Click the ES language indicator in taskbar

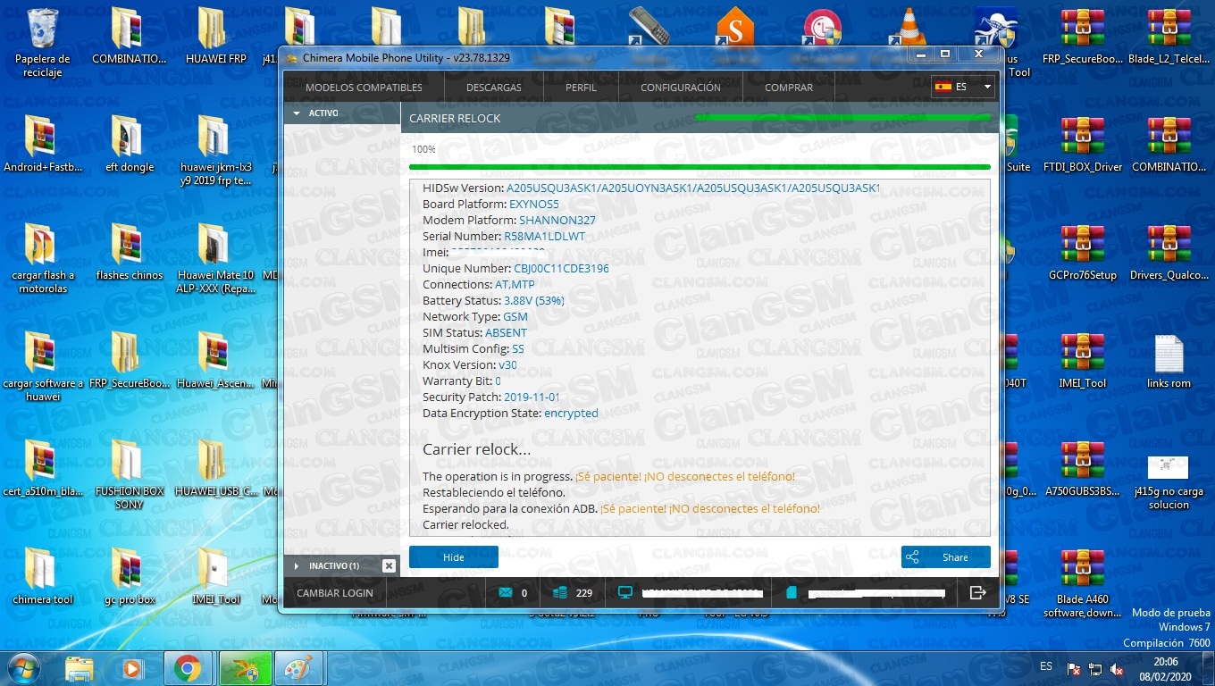[x=1046, y=666]
